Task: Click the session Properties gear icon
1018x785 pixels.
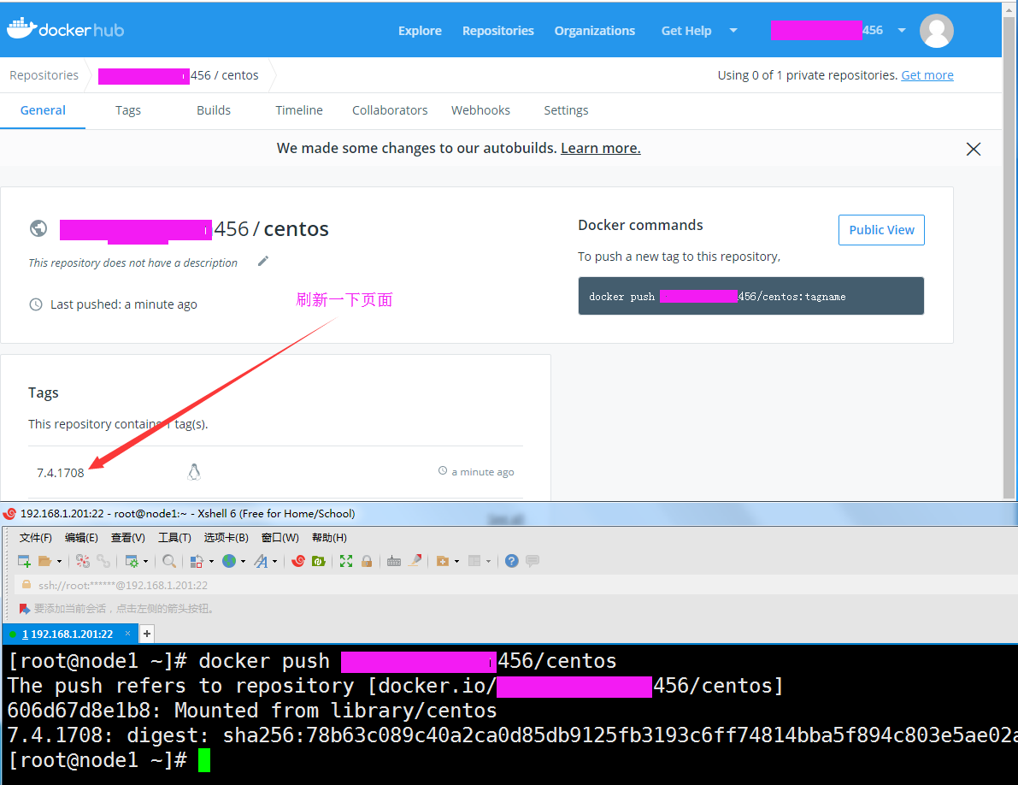Action: coord(132,561)
